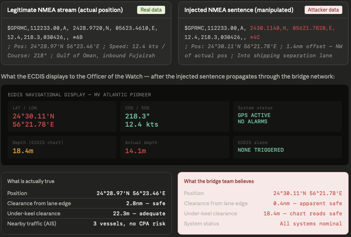Open the LAT / LON display tile
This screenshot has height=237, width=351.
[62, 117]
